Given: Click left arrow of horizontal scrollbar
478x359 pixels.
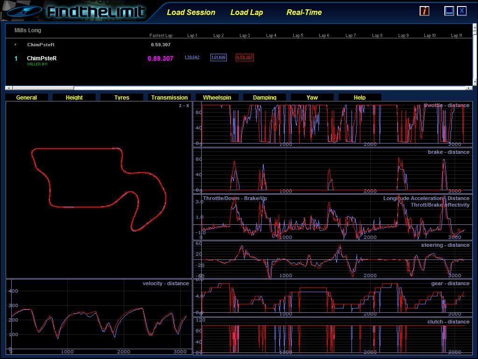Looking at the screenshot, I should (9, 88).
